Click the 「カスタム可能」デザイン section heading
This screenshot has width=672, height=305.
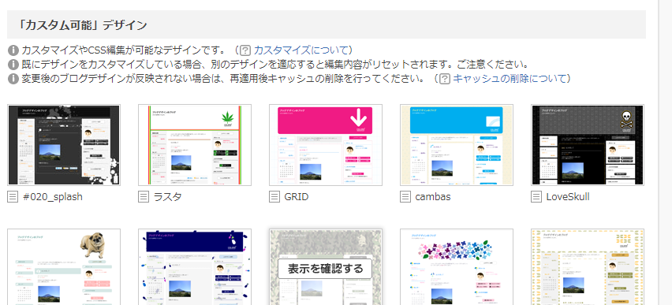pos(83,25)
